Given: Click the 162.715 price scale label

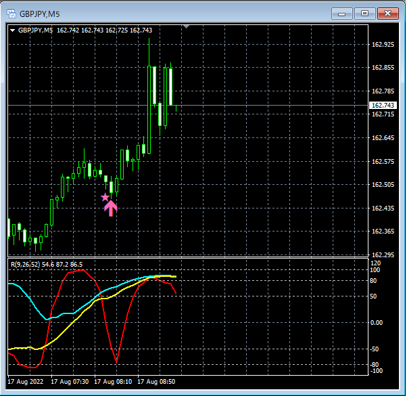Looking at the screenshot, I should click(383, 114).
